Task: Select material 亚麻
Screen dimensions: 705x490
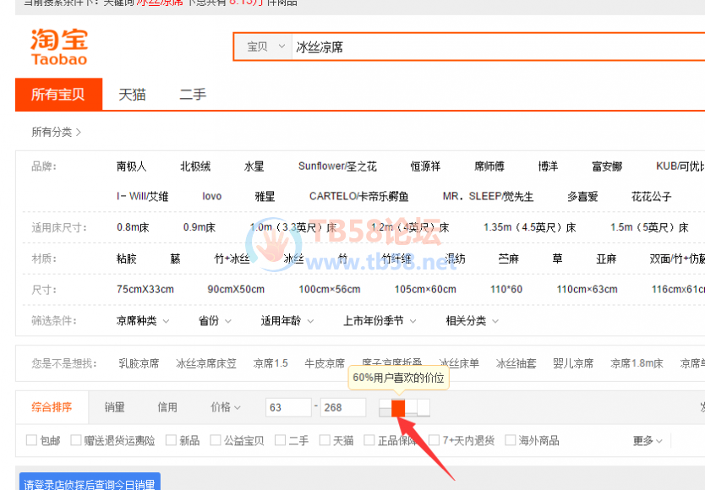Action: (606, 259)
